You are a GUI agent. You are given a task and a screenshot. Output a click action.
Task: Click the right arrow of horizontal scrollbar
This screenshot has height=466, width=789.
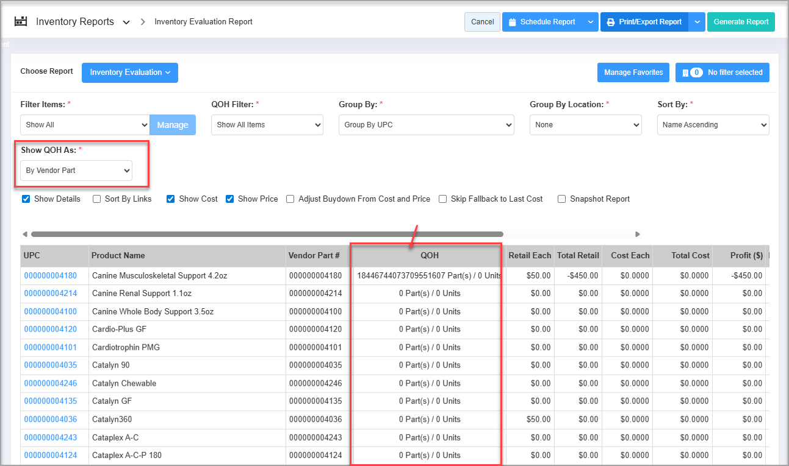pyautogui.click(x=638, y=234)
